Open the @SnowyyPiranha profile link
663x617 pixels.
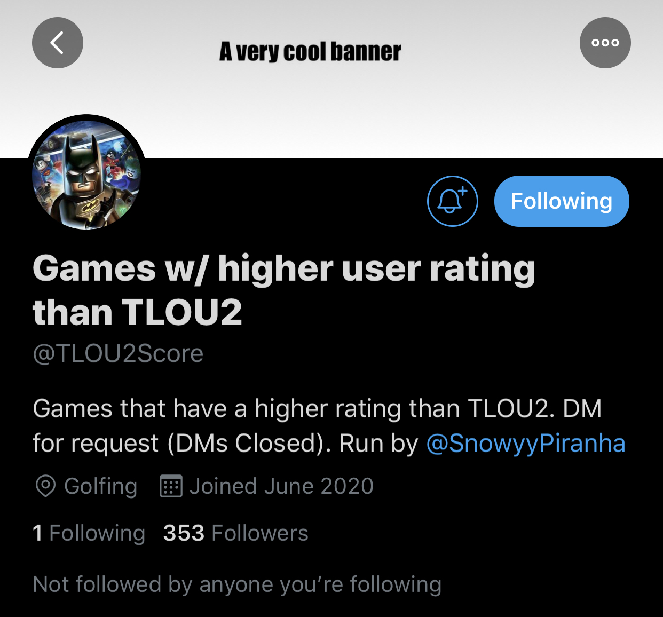point(526,444)
